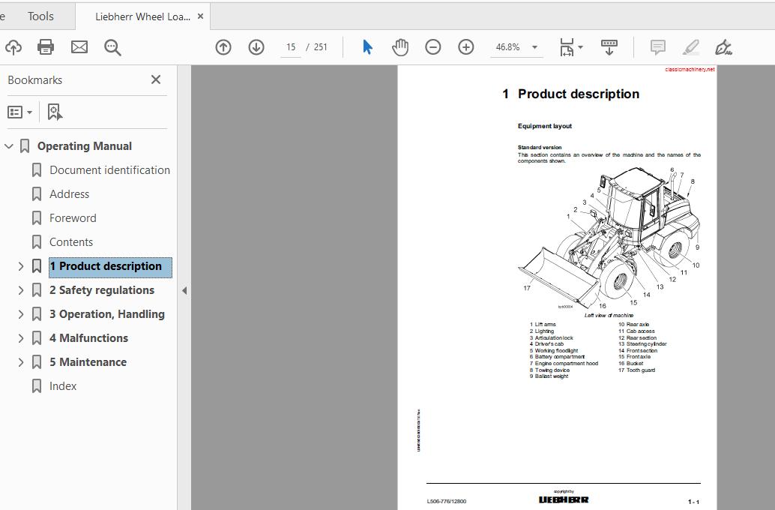Expand the 2 Safety regulations bookmark
This screenshot has width=775, height=510.
click(21, 289)
